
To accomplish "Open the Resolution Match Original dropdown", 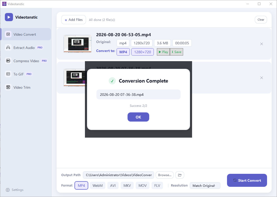I will [x=205, y=186].
